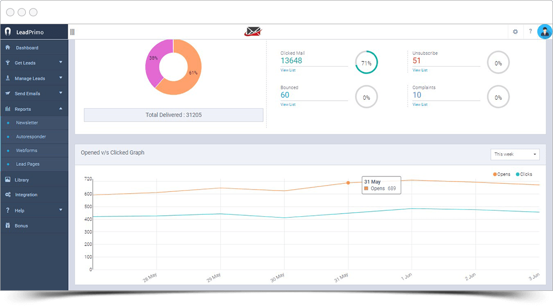
Task: Toggle Opens series in chart legend
Action: pyautogui.click(x=502, y=174)
